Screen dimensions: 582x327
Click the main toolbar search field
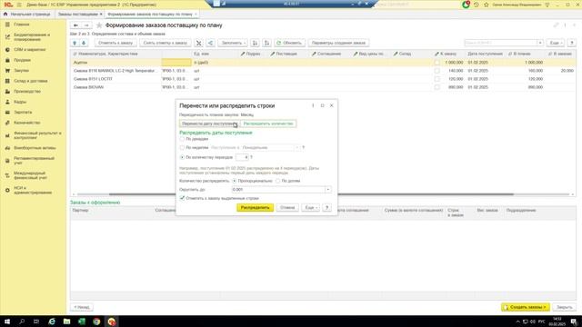tap(501, 43)
